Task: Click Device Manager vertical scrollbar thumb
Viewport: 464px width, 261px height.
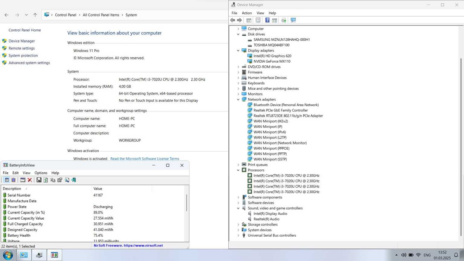Action: click(461, 147)
